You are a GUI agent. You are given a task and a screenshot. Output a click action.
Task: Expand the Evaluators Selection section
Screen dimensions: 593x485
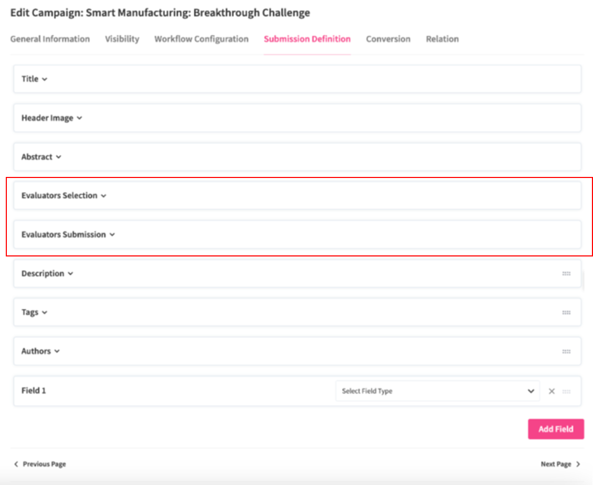[x=64, y=196]
